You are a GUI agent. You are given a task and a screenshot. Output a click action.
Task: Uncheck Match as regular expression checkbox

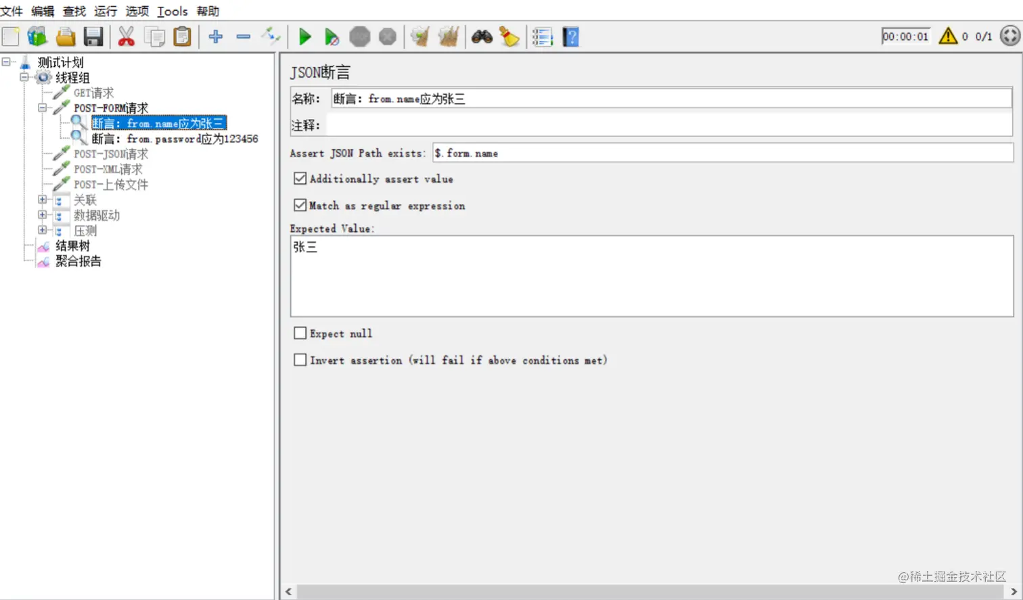(x=300, y=205)
